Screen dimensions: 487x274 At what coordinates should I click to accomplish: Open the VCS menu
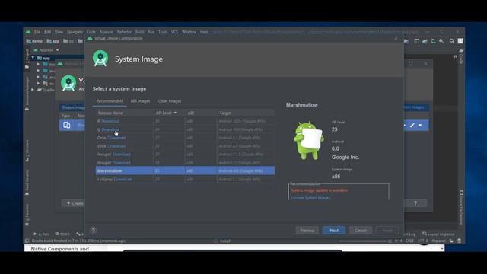(x=174, y=32)
